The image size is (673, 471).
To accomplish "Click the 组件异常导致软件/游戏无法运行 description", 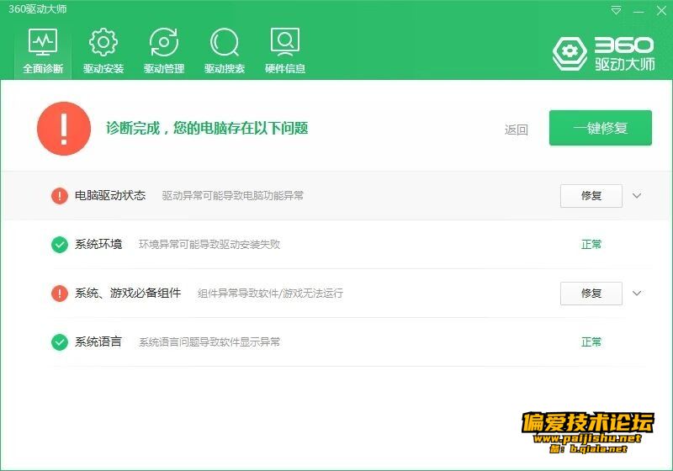I will pyautogui.click(x=270, y=294).
